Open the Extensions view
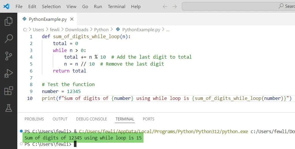Viewport: 295px width, 149px height. click(9, 91)
